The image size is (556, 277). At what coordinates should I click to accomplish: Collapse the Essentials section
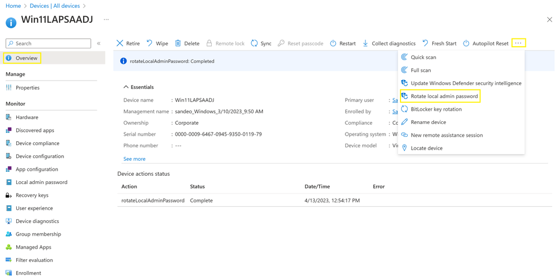tap(139, 87)
